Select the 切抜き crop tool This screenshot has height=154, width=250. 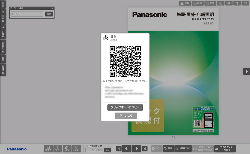48,149
